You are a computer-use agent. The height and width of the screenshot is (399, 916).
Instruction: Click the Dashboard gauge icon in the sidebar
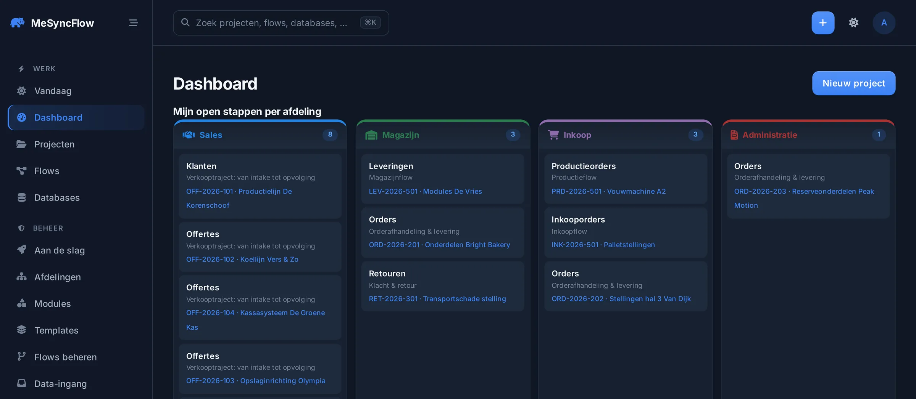pyautogui.click(x=22, y=117)
